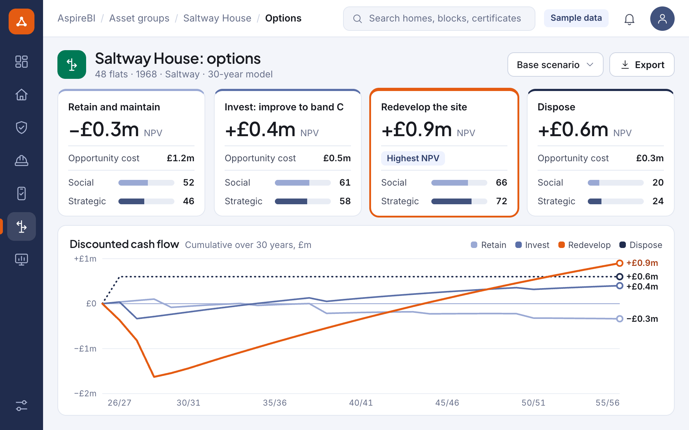Select the options signpost icon in sidebar
The image size is (689, 430).
[x=22, y=226]
